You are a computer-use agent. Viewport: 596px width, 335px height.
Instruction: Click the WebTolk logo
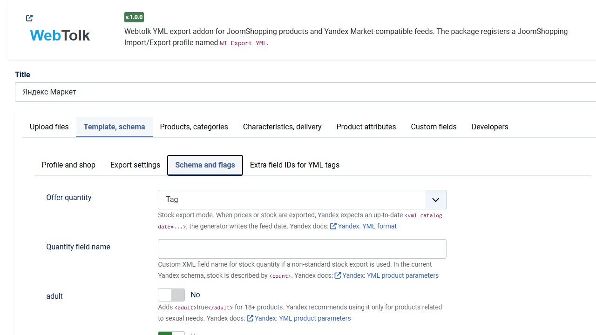(x=60, y=35)
